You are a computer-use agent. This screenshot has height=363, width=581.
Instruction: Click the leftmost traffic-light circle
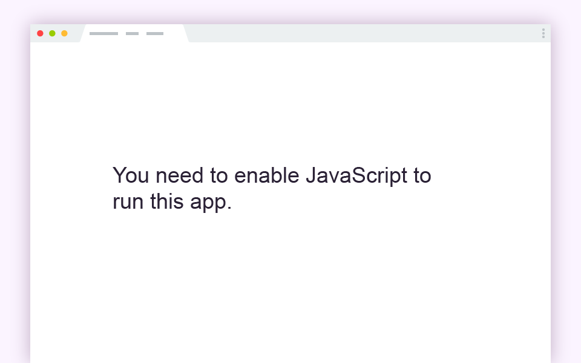pyautogui.click(x=40, y=33)
